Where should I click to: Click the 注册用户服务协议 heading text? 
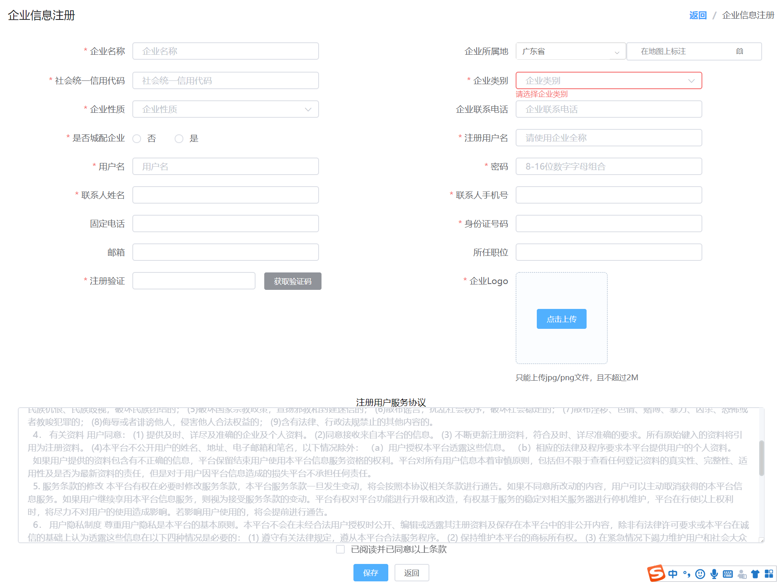(391, 402)
